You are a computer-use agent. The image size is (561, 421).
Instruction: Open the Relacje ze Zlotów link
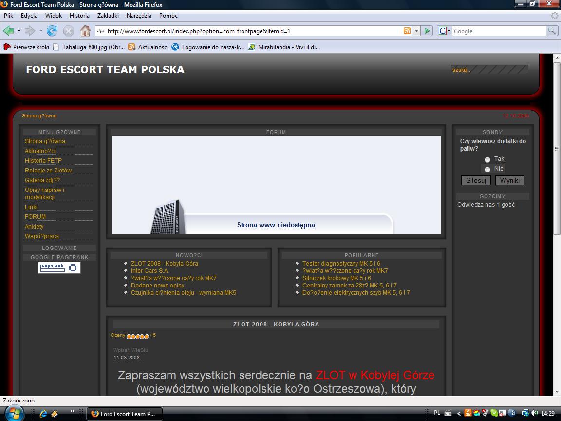click(48, 171)
